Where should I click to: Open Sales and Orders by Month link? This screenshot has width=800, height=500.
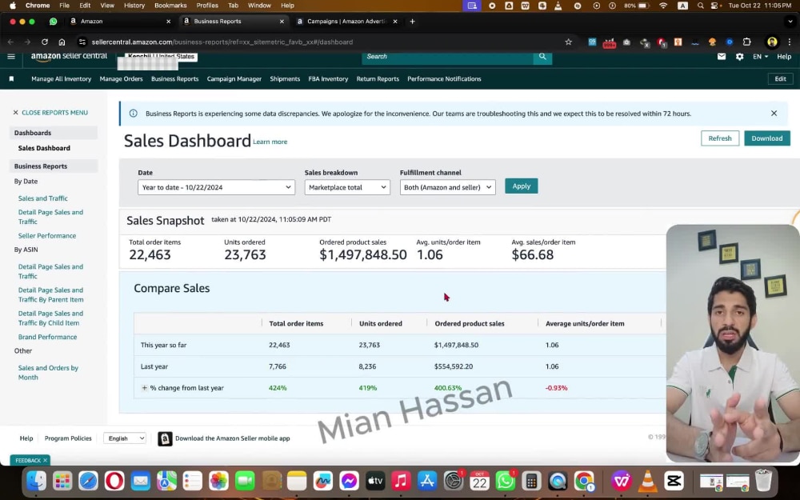48,373
